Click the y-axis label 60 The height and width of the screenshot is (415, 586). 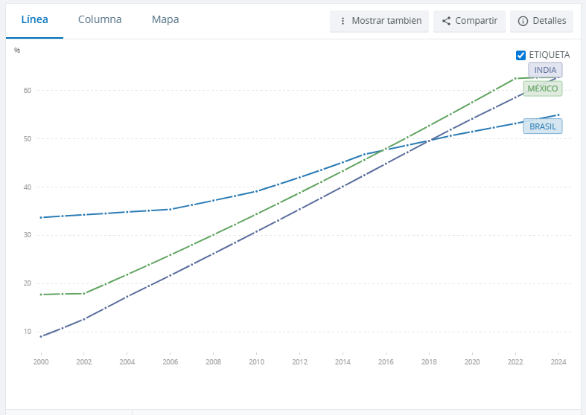click(28, 90)
